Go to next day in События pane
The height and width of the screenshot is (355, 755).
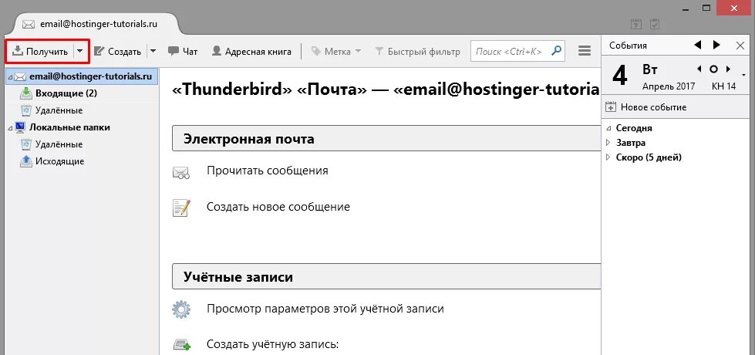click(717, 45)
